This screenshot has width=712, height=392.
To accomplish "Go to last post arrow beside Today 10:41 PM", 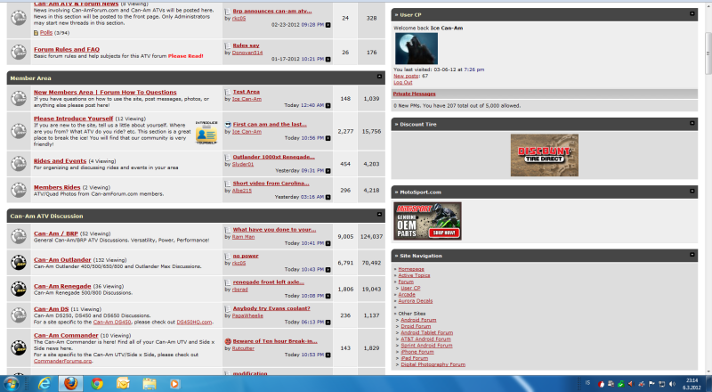I will click(328, 243).
